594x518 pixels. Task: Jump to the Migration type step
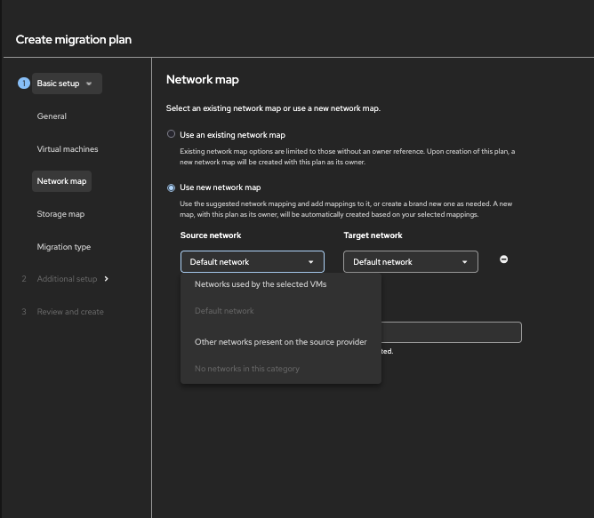pos(64,247)
